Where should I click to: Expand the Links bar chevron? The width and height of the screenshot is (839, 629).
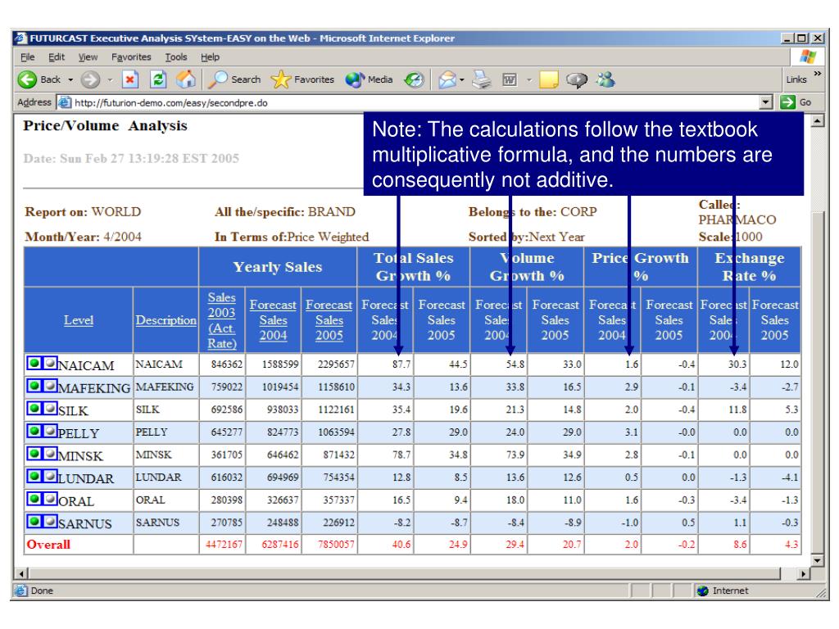tap(817, 74)
